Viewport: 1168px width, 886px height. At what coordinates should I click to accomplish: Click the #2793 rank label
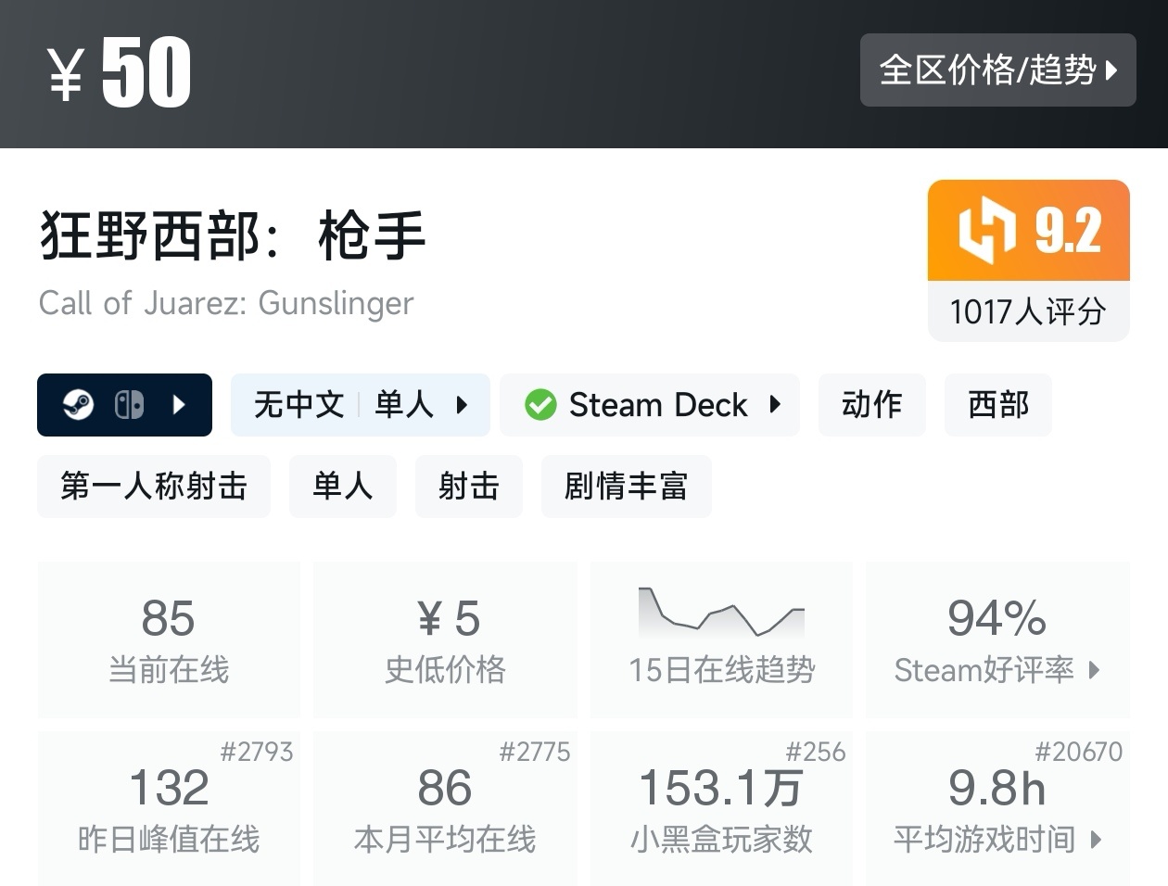click(257, 752)
